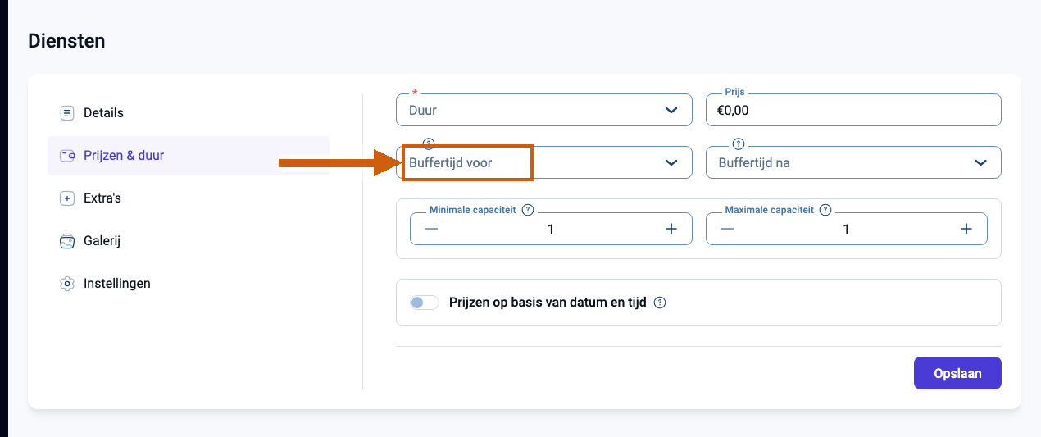Click the Instellingen gear icon
Screen dimensions: 1041x437
(x=67, y=284)
